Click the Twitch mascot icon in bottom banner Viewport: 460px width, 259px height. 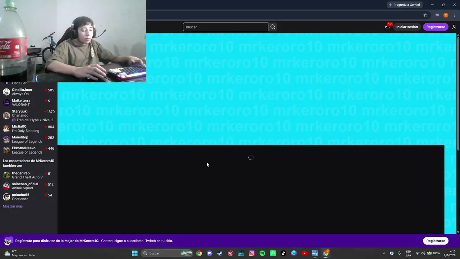coord(8,241)
